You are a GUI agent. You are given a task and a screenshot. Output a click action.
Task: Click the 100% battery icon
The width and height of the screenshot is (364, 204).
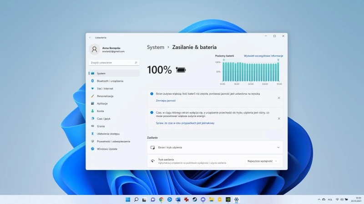[x=181, y=70]
